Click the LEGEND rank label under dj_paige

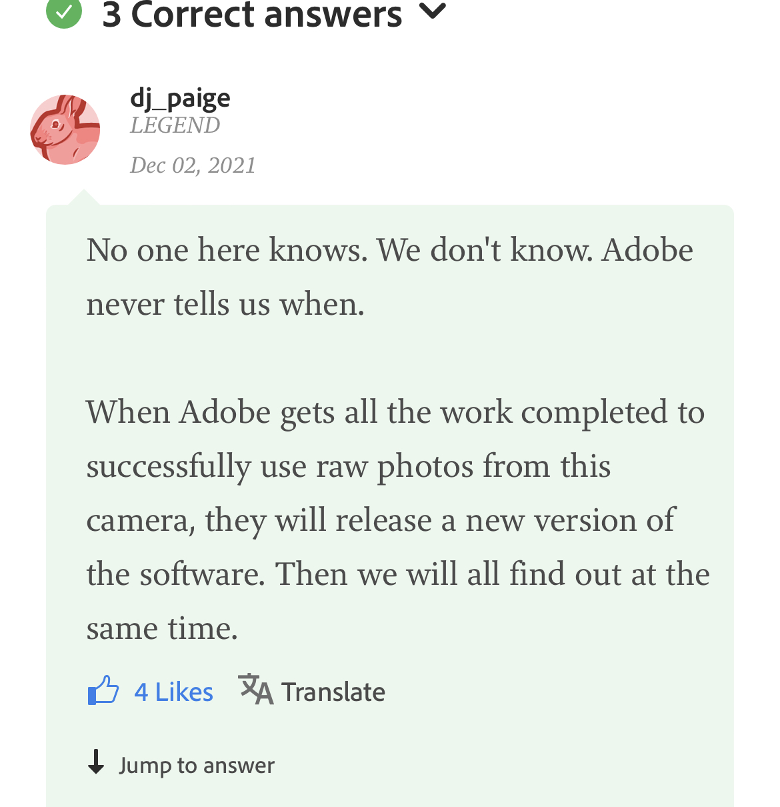[x=175, y=125]
